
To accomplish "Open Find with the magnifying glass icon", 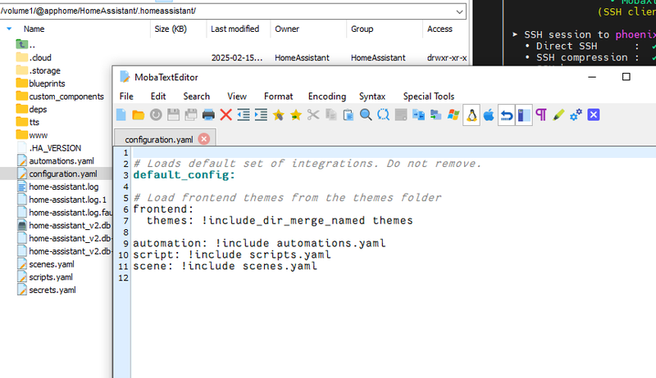I will [366, 115].
